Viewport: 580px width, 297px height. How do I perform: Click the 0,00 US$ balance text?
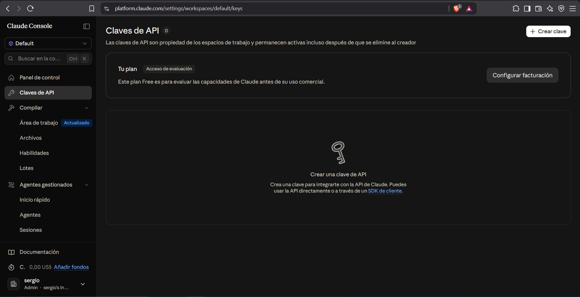(x=40, y=267)
